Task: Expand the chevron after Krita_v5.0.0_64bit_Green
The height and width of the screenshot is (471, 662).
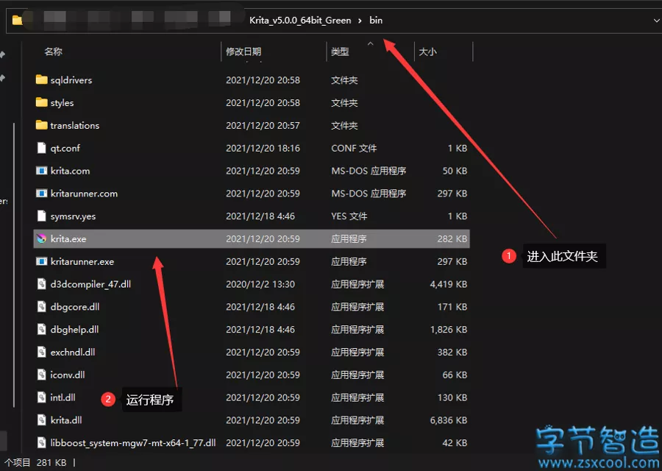Action: coord(360,21)
